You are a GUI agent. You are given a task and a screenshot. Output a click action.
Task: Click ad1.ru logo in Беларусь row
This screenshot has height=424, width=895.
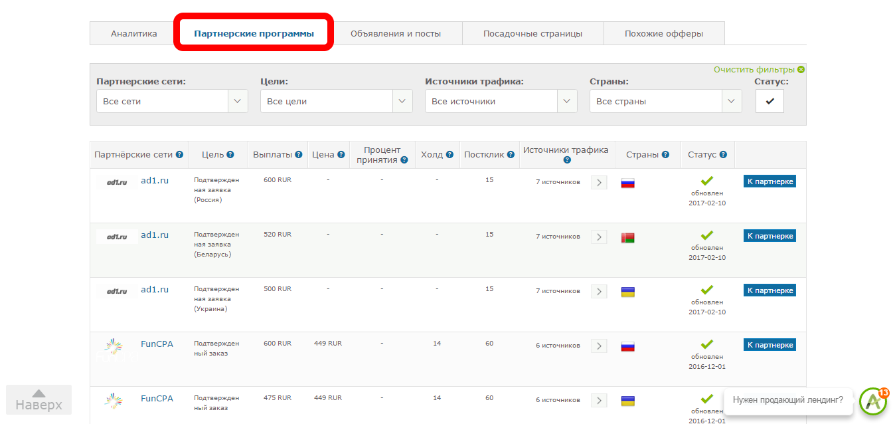click(x=117, y=236)
